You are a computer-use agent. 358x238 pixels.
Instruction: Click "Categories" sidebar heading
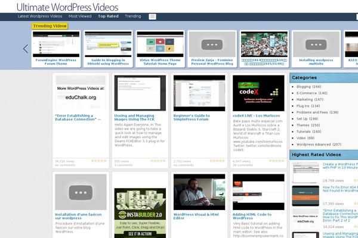tap(304, 78)
